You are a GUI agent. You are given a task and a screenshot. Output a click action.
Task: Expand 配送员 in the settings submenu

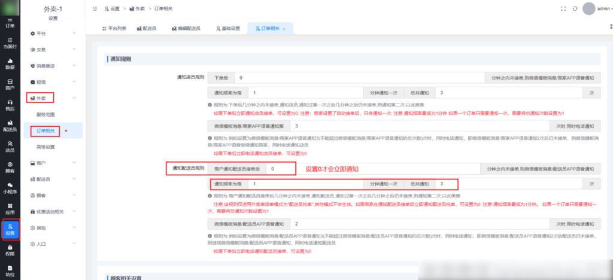53,179
